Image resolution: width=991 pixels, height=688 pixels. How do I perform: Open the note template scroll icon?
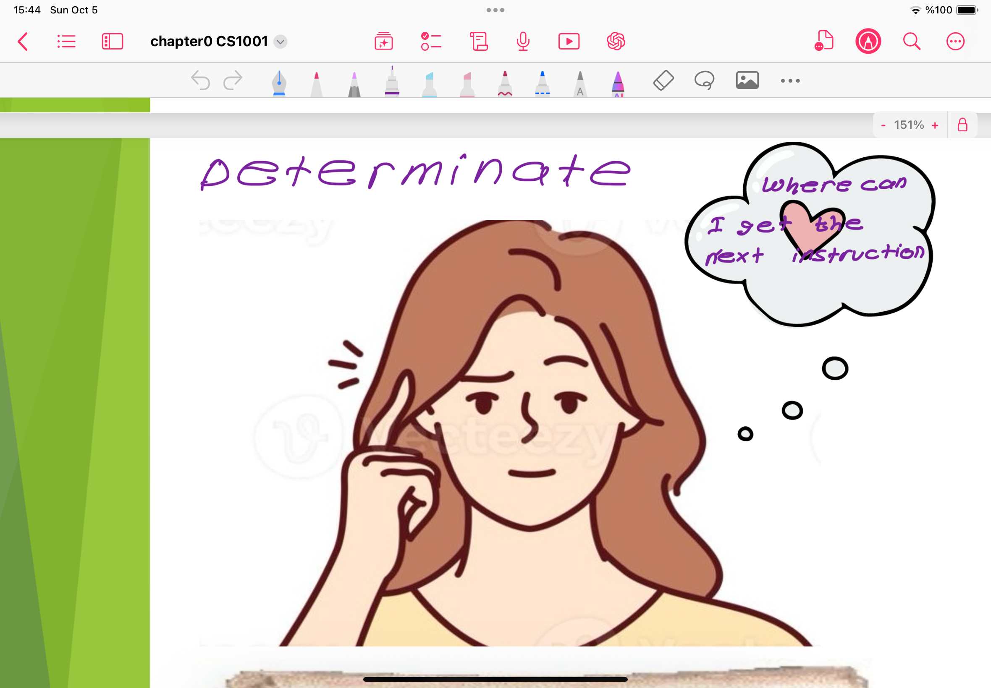479,42
